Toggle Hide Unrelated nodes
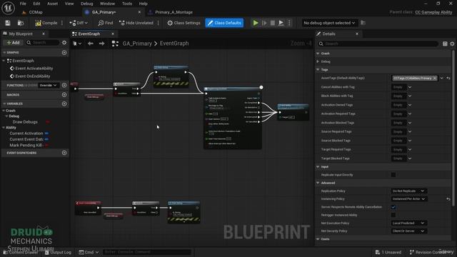The image size is (457, 257). 136,23
